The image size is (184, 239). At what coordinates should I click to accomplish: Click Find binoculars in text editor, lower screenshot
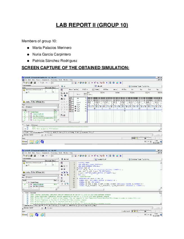click(x=62, y=166)
